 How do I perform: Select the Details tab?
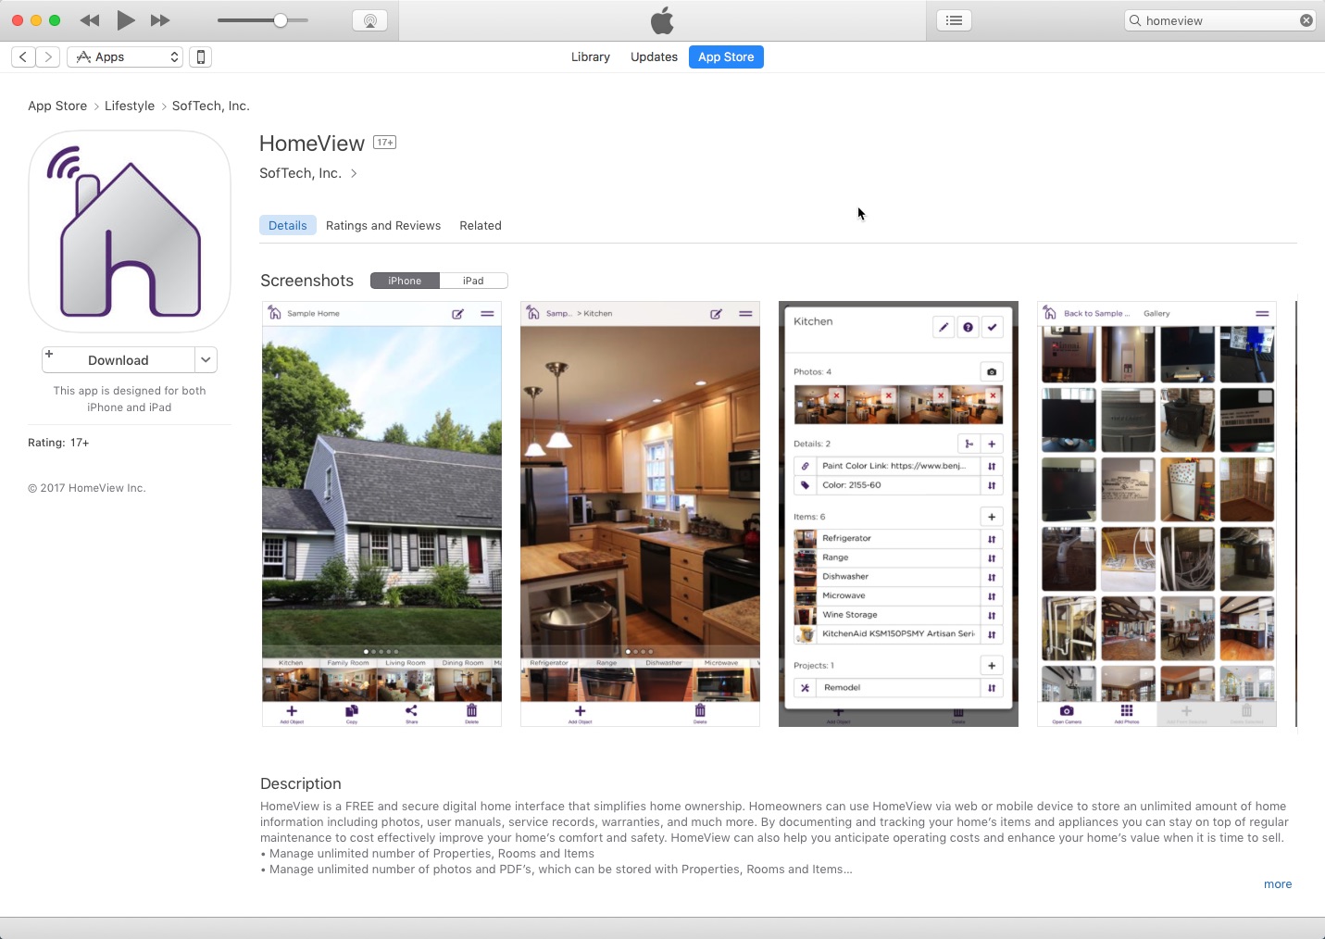click(288, 226)
